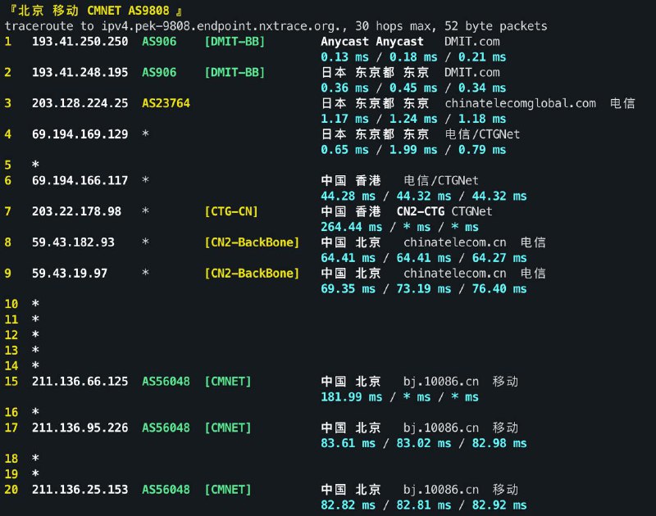Select IP address 59.43.19.97
The width and height of the screenshot is (656, 516).
pyautogui.click(x=70, y=274)
